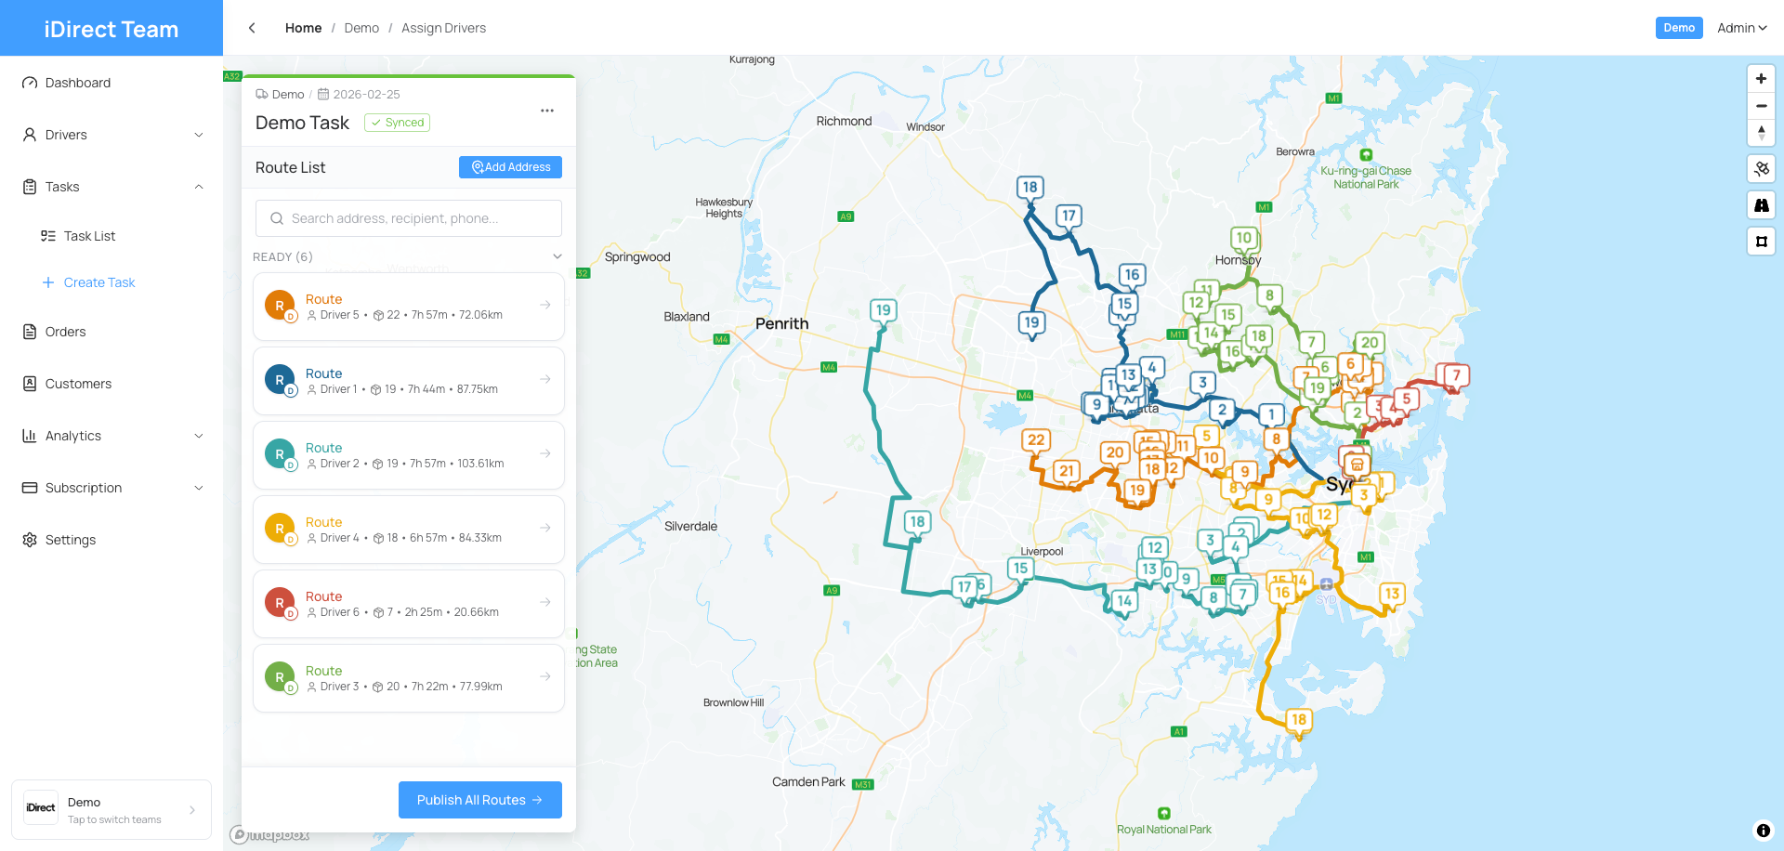Open the Admin user dropdown
Image resolution: width=1784 pixels, height=851 pixels.
[1741, 28]
